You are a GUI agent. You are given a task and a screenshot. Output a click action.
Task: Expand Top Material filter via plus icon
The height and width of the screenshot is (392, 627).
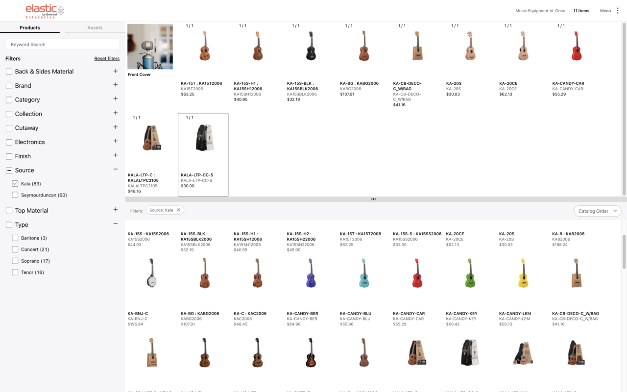(x=116, y=210)
